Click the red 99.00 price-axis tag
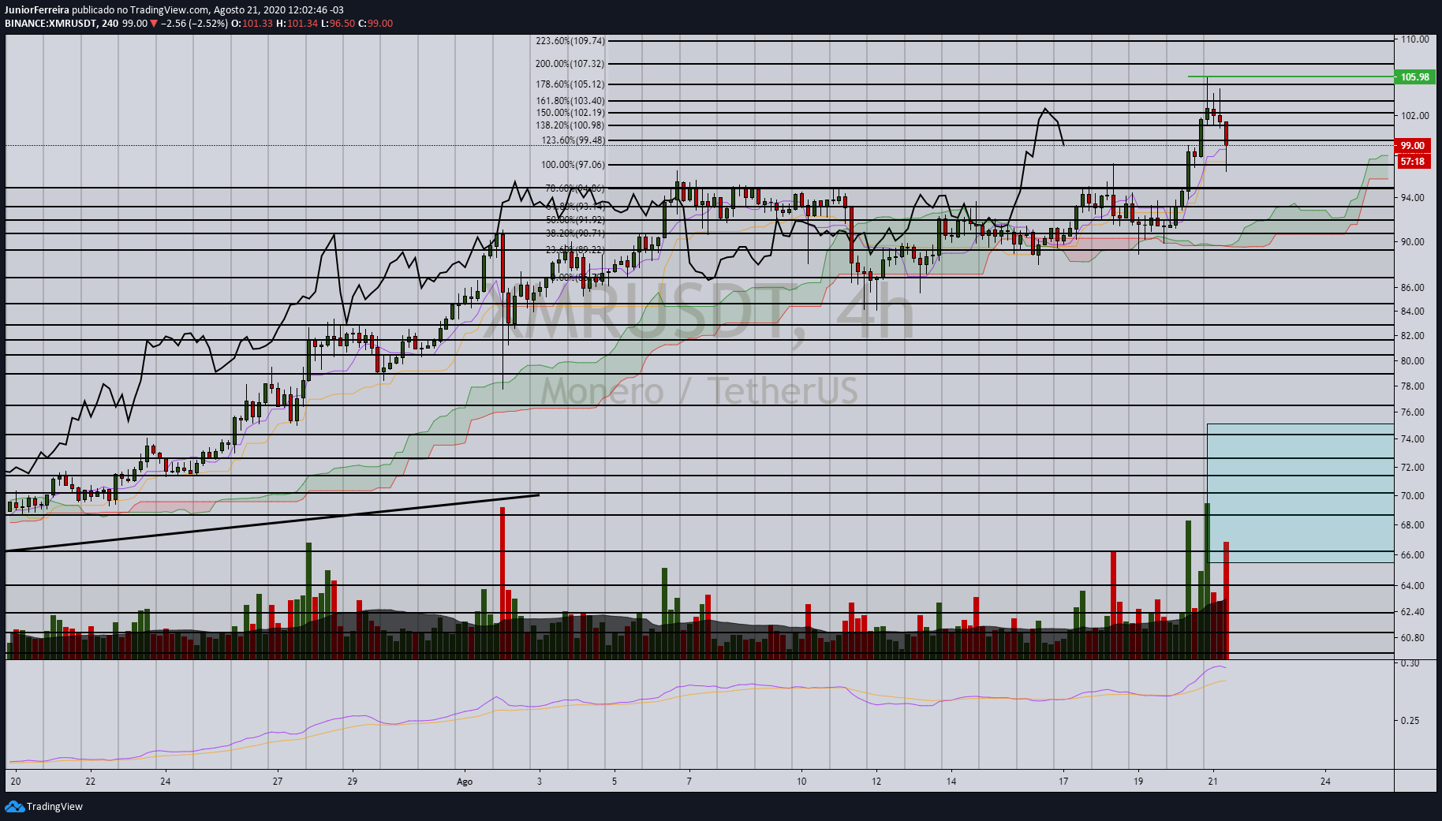This screenshot has height=821, width=1442. click(1412, 146)
